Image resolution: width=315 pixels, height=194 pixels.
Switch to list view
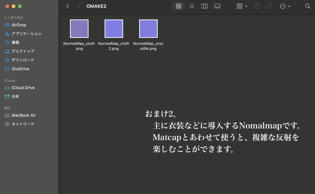(x=191, y=6)
